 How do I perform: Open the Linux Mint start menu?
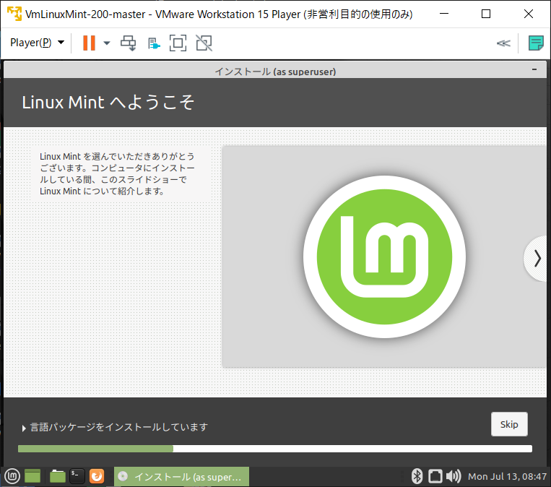(12, 476)
